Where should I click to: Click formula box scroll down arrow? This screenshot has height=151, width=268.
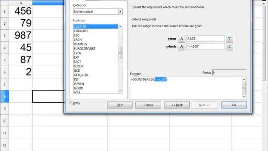click(244, 96)
